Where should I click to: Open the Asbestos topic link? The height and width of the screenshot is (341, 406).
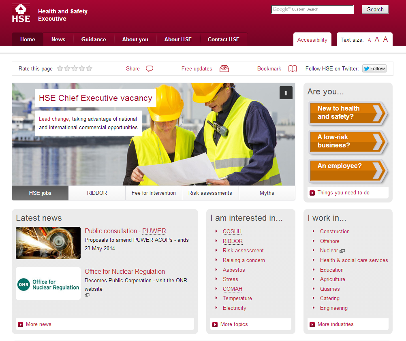234,270
